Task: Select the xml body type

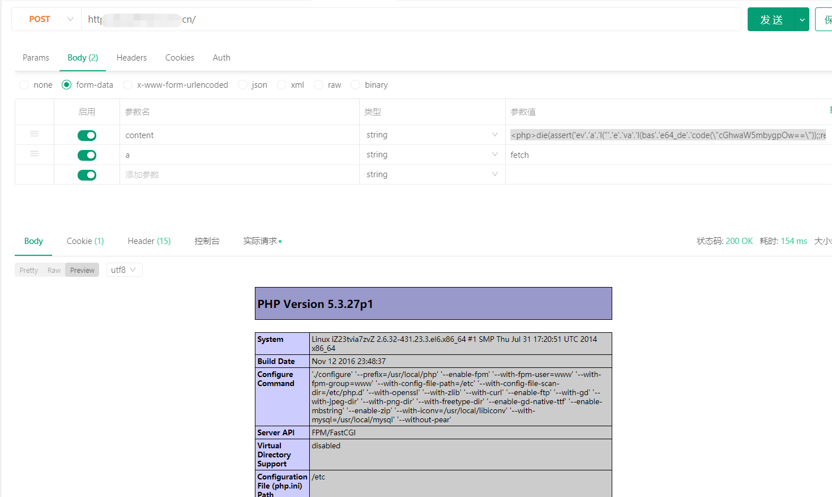Action: (x=281, y=85)
